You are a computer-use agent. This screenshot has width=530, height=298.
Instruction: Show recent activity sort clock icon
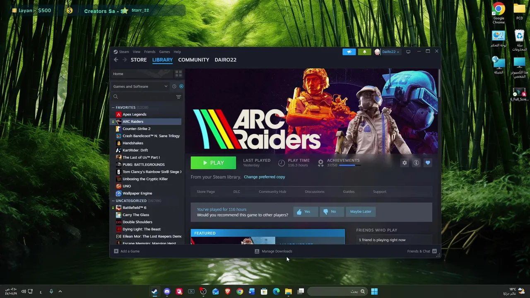click(x=174, y=87)
